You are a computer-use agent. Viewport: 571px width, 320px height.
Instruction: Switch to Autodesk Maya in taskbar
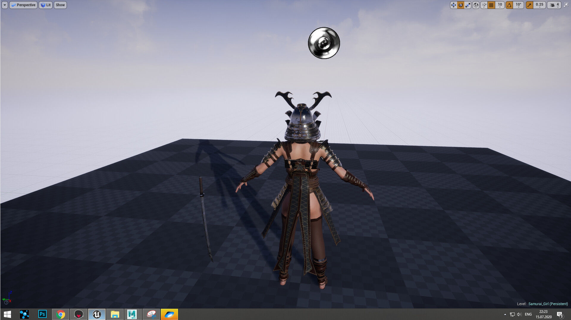click(x=132, y=314)
